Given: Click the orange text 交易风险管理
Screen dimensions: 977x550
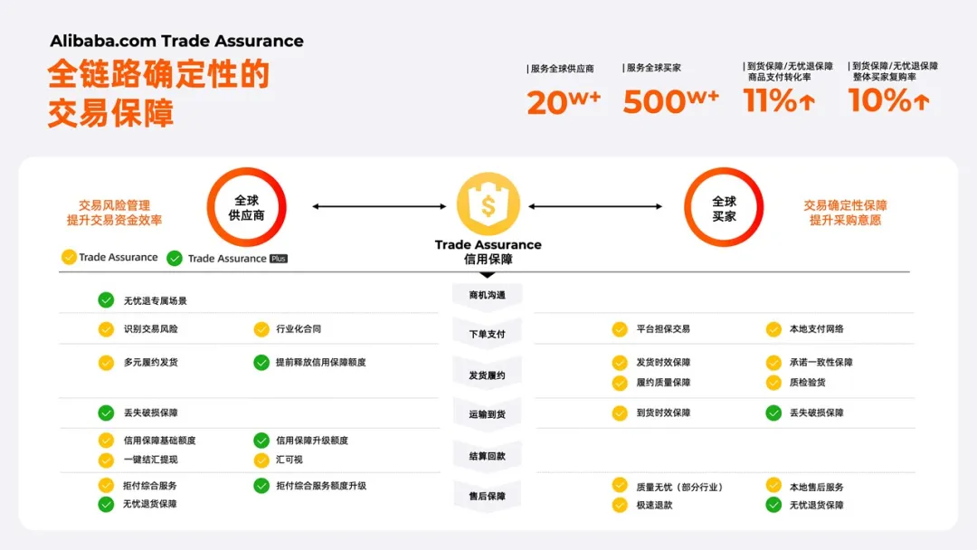Looking at the screenshot, I should [x=114, y=205].
